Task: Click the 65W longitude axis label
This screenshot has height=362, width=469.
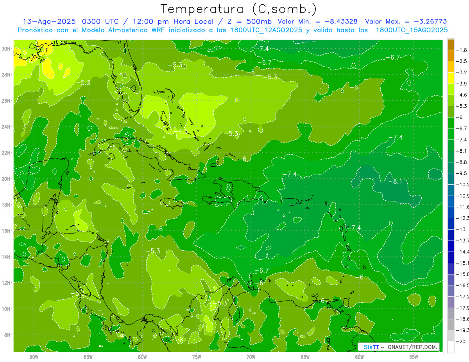Action: tap(305, 357)
